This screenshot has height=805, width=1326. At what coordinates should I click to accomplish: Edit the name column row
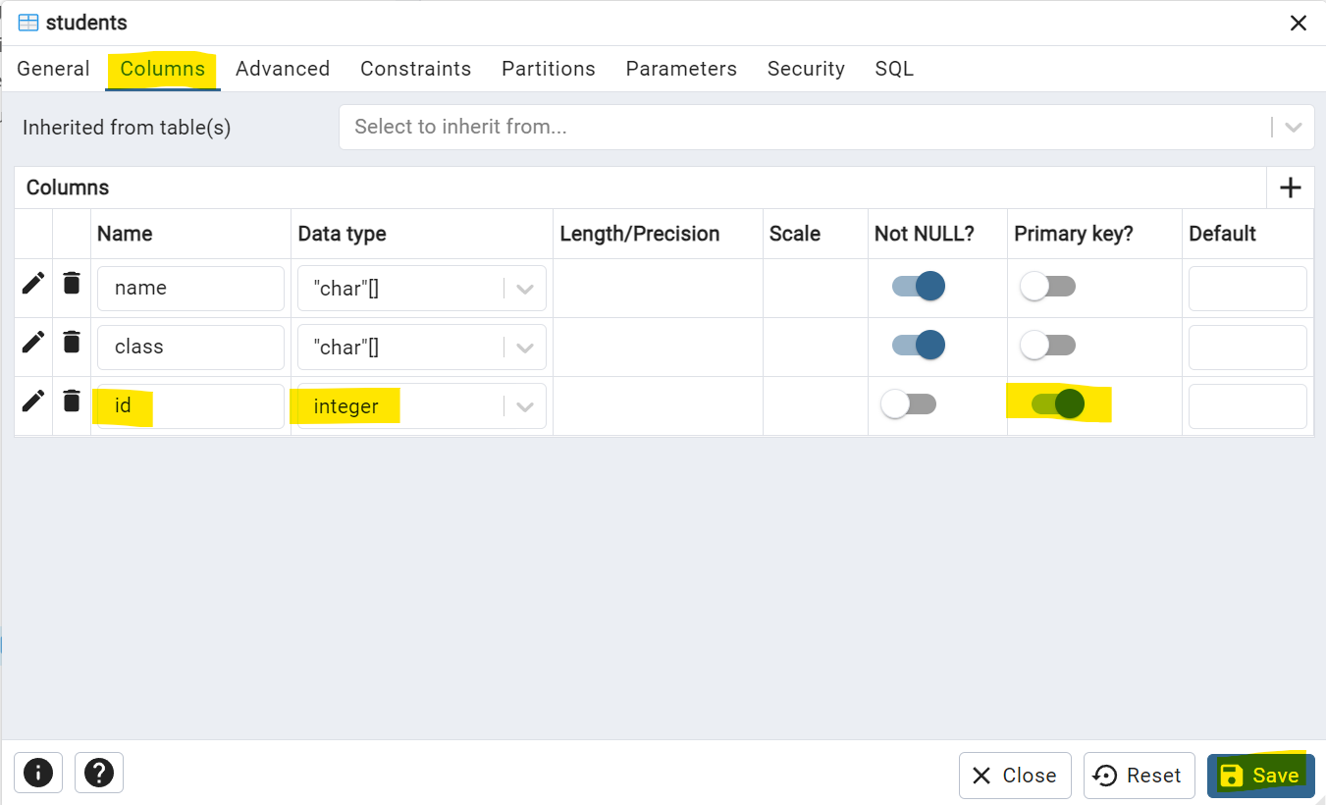[x=32, y=282]
